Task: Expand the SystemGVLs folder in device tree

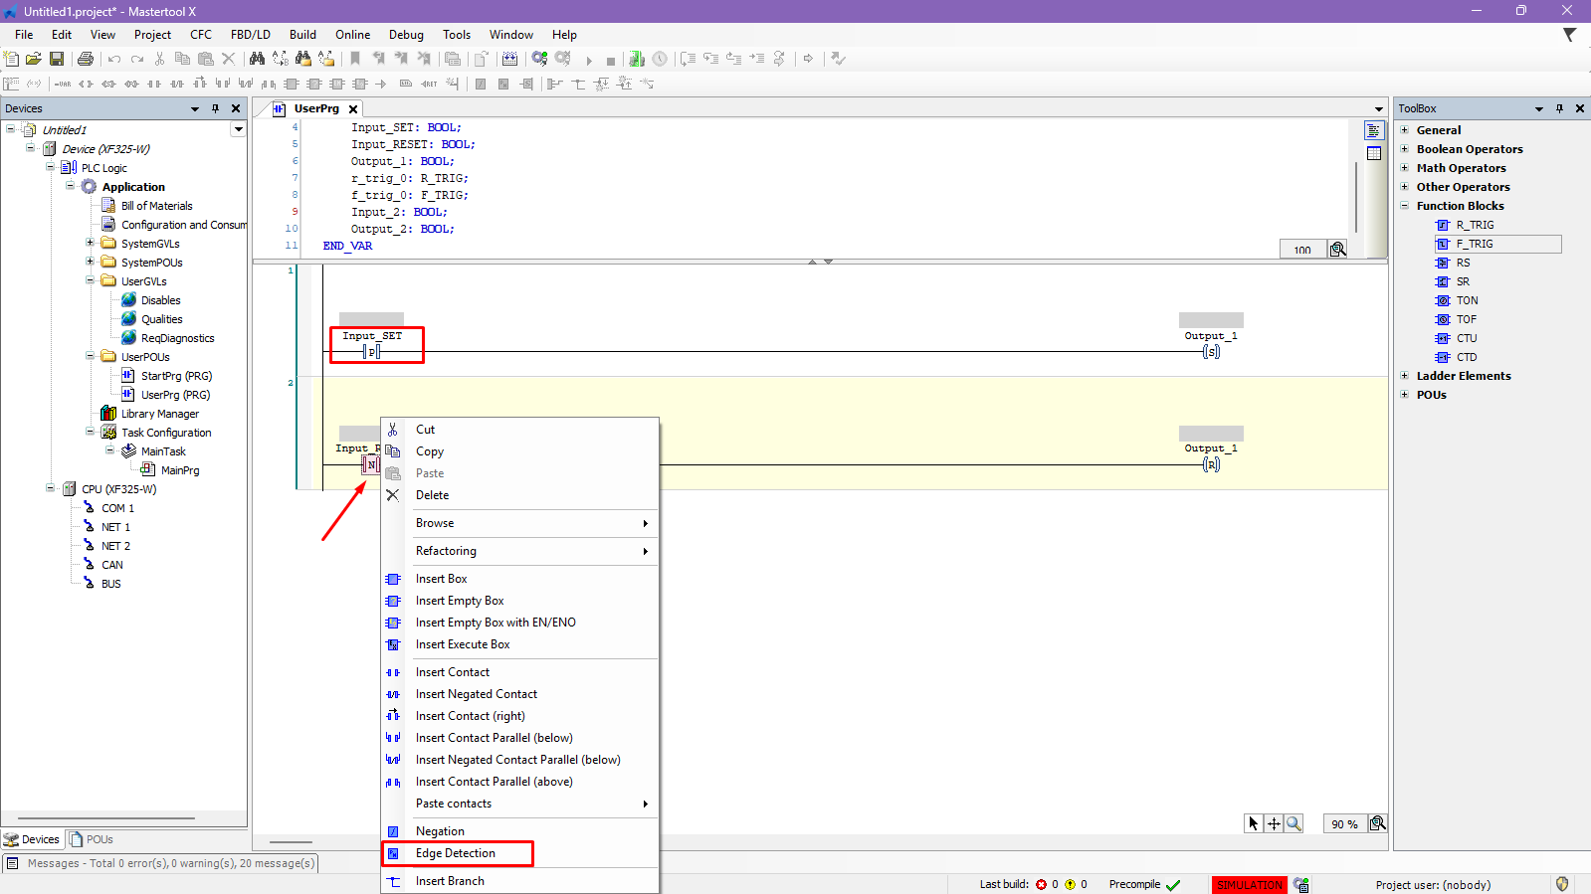Action: click(90, 244)
